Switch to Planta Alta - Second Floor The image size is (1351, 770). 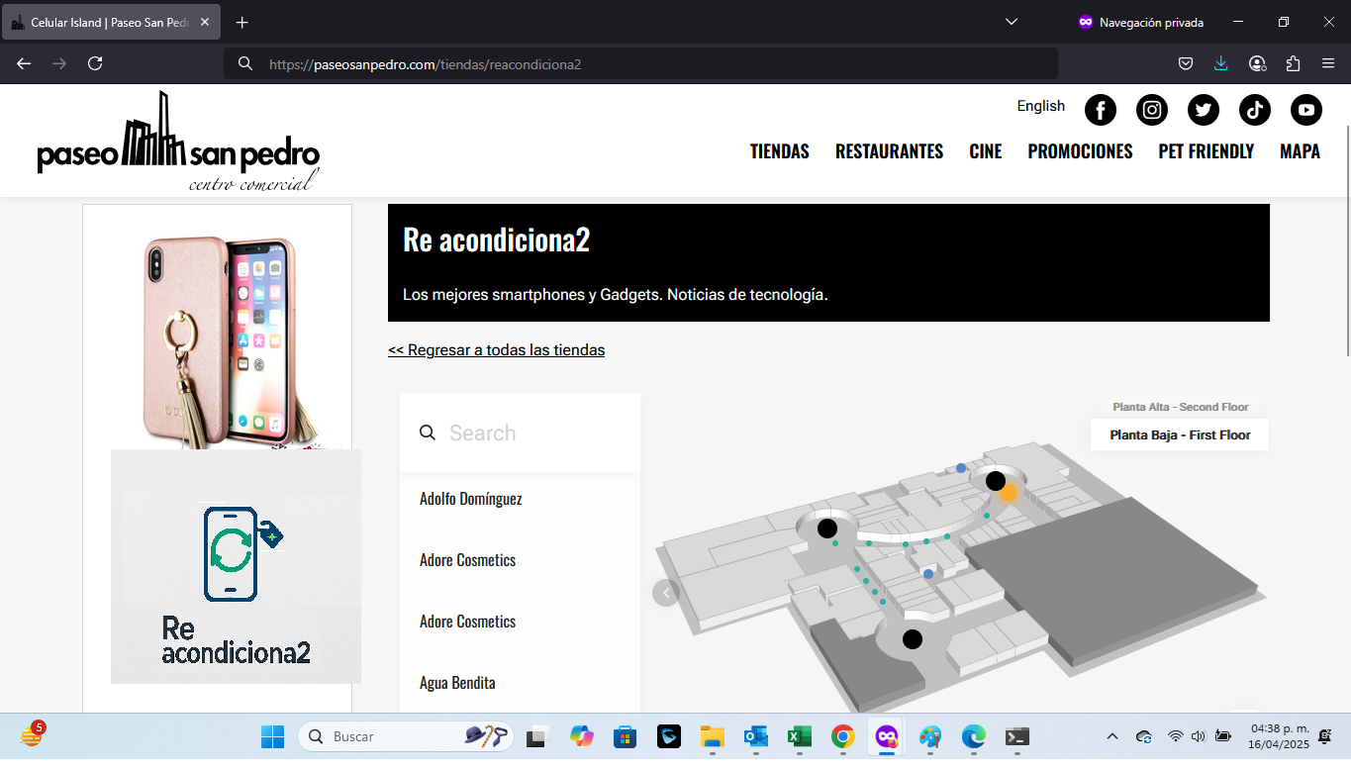tap(1180, 407)
